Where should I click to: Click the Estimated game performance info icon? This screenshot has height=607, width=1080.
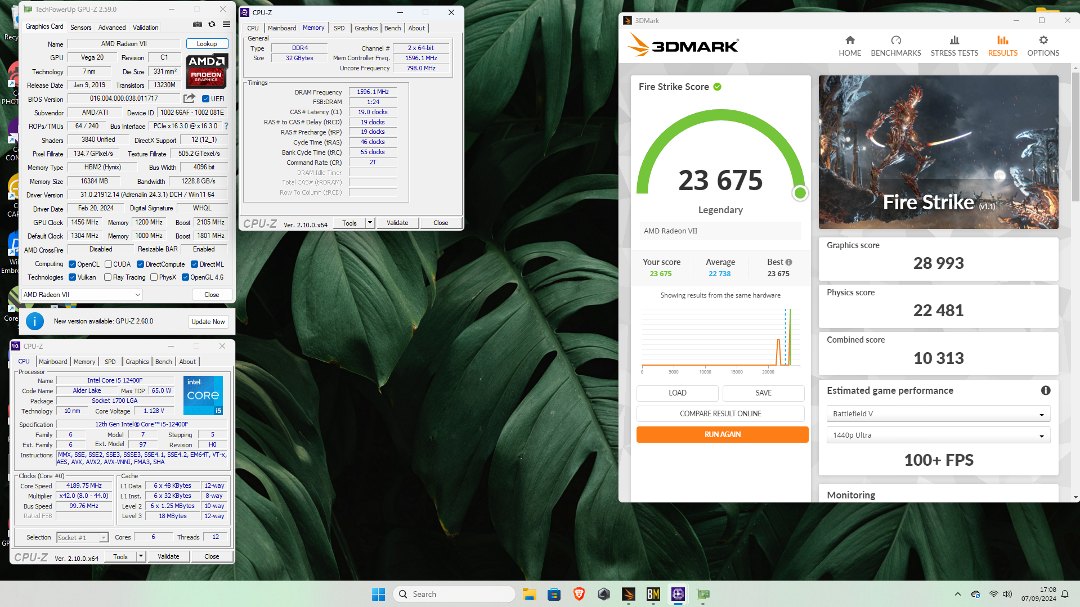1046,390
